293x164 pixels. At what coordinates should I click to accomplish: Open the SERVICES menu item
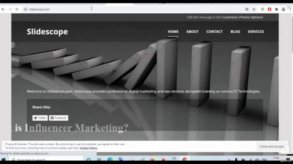pos(255,31)
